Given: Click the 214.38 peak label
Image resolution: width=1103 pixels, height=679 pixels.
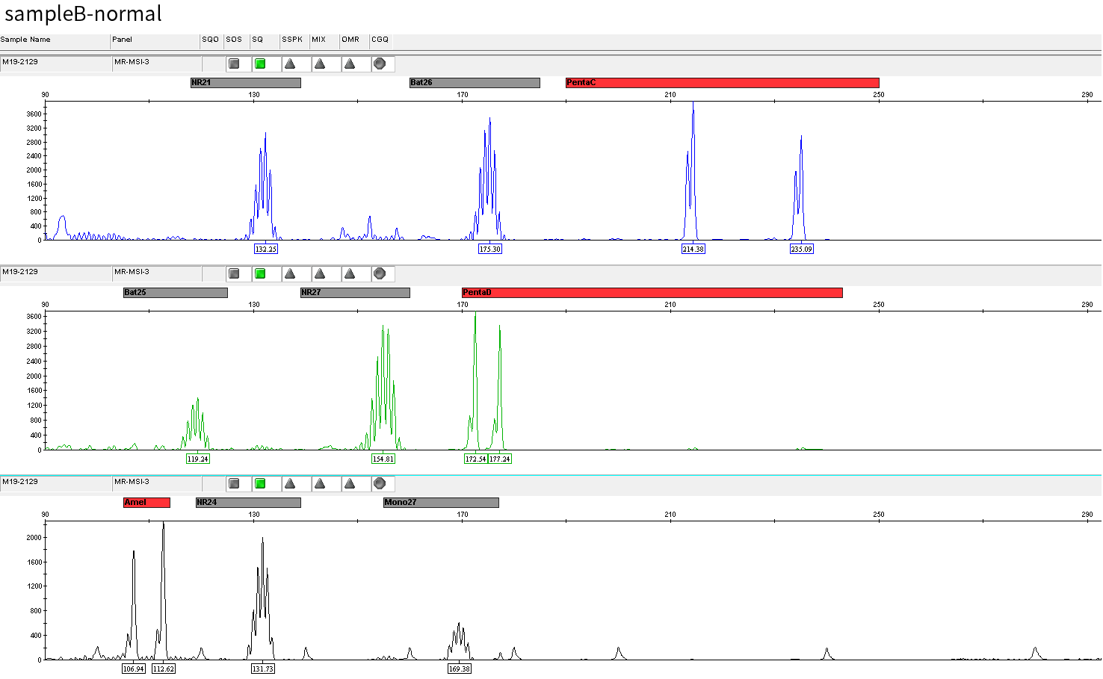Looking at the screenshot, I should (693, 249).
